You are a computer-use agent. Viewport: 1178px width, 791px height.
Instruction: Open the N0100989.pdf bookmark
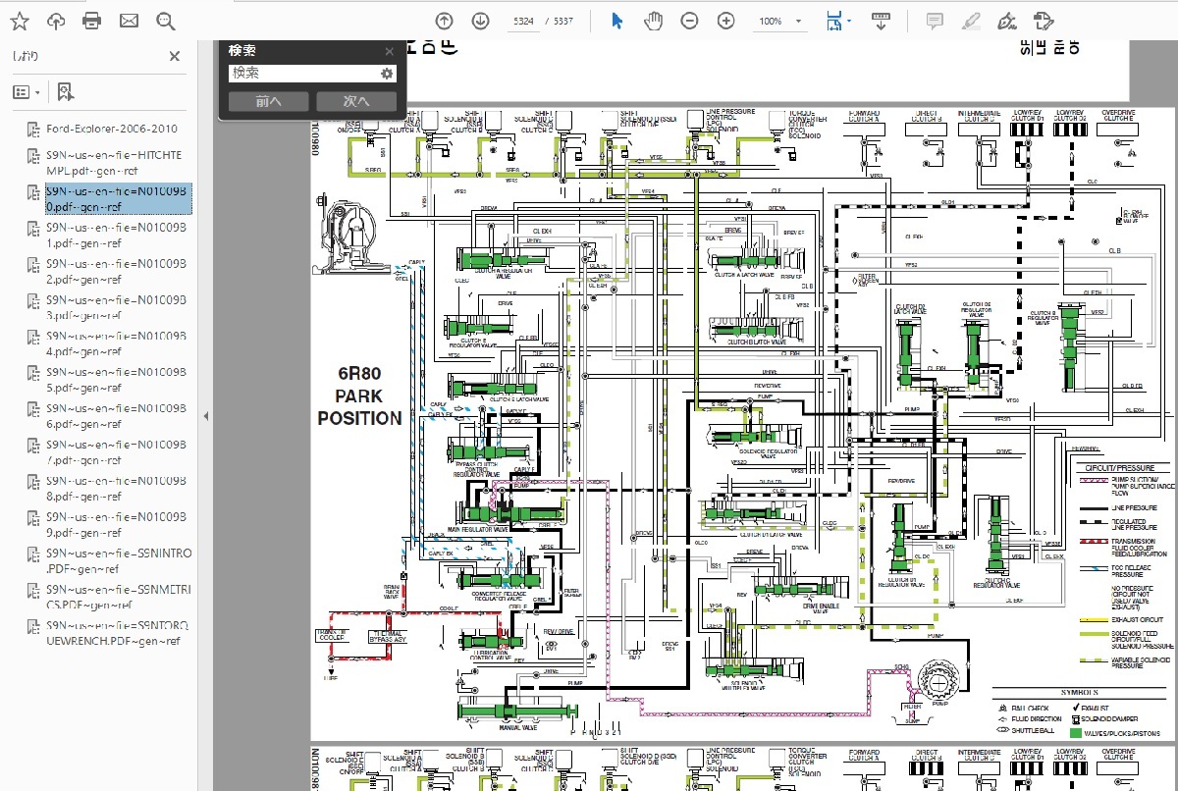tap(117, 524)
